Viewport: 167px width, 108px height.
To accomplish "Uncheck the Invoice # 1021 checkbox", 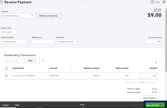I will [7, 76].
